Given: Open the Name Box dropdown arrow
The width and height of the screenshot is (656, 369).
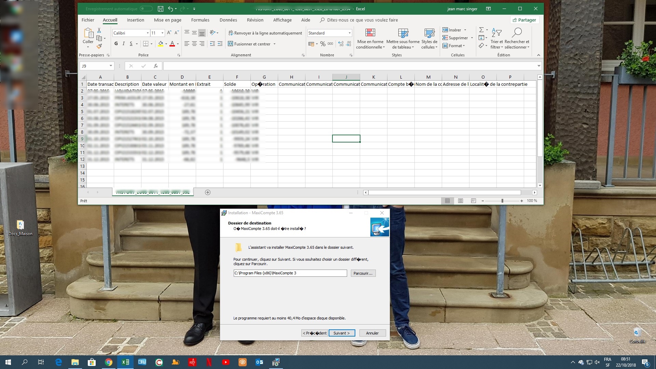Looking at the screenshot, I should (111, 66).
